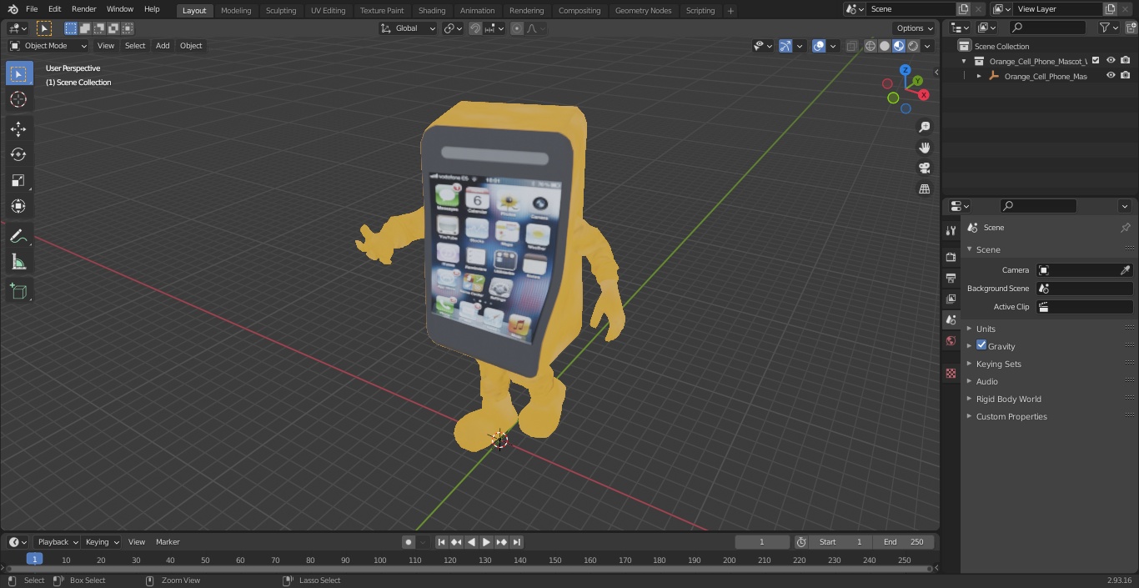Click the Start frame field
Viewport: 1139px width, 588px height.
pos(840,542)
